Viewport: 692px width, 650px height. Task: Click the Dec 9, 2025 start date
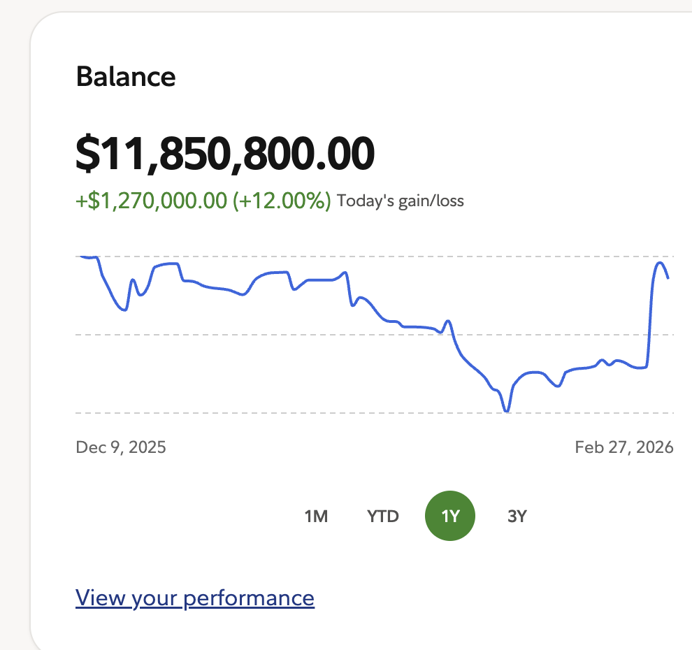[121, 447]
